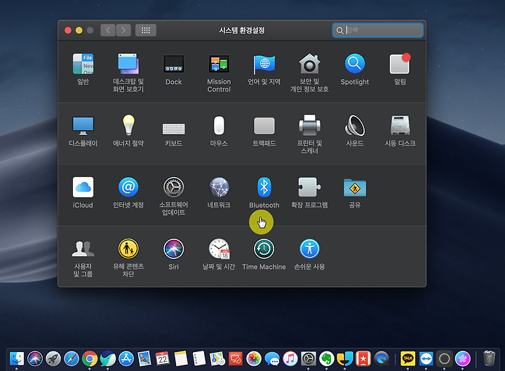Viewport: 505px width, 371px height.
Task: Click the forward navigation arrow button
Action: click(x=123, y=30)
